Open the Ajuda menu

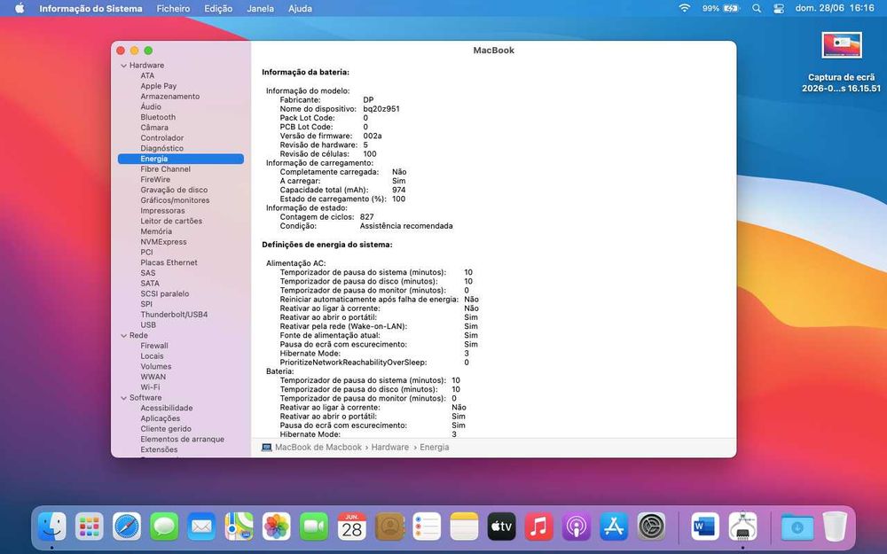point(300,9)
